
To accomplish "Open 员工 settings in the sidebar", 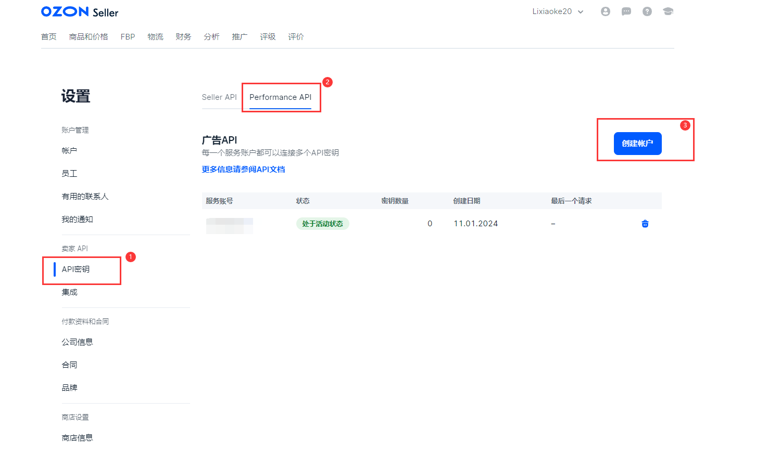I will (69, 174).
